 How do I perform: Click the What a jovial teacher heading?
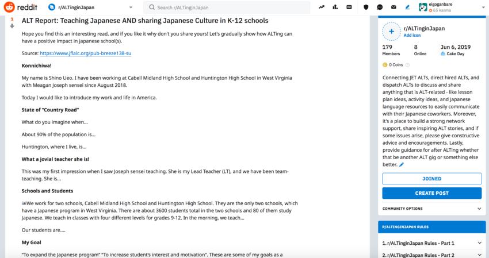(x=55, y=159)
